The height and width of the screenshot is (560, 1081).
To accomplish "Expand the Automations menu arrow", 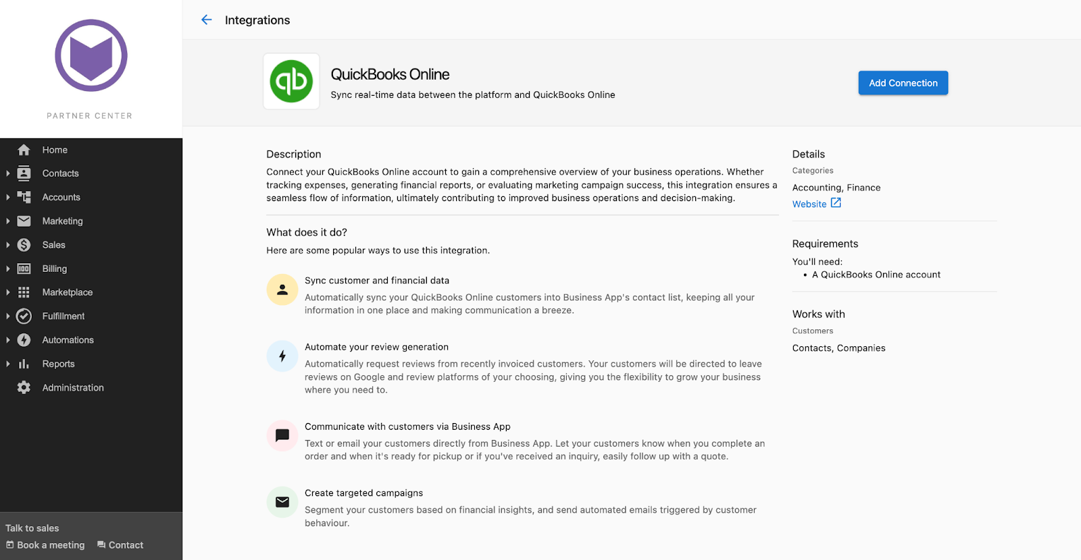I will [7, 340].
